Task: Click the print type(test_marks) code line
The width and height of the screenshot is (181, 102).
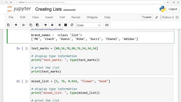Action: point(65,60)
